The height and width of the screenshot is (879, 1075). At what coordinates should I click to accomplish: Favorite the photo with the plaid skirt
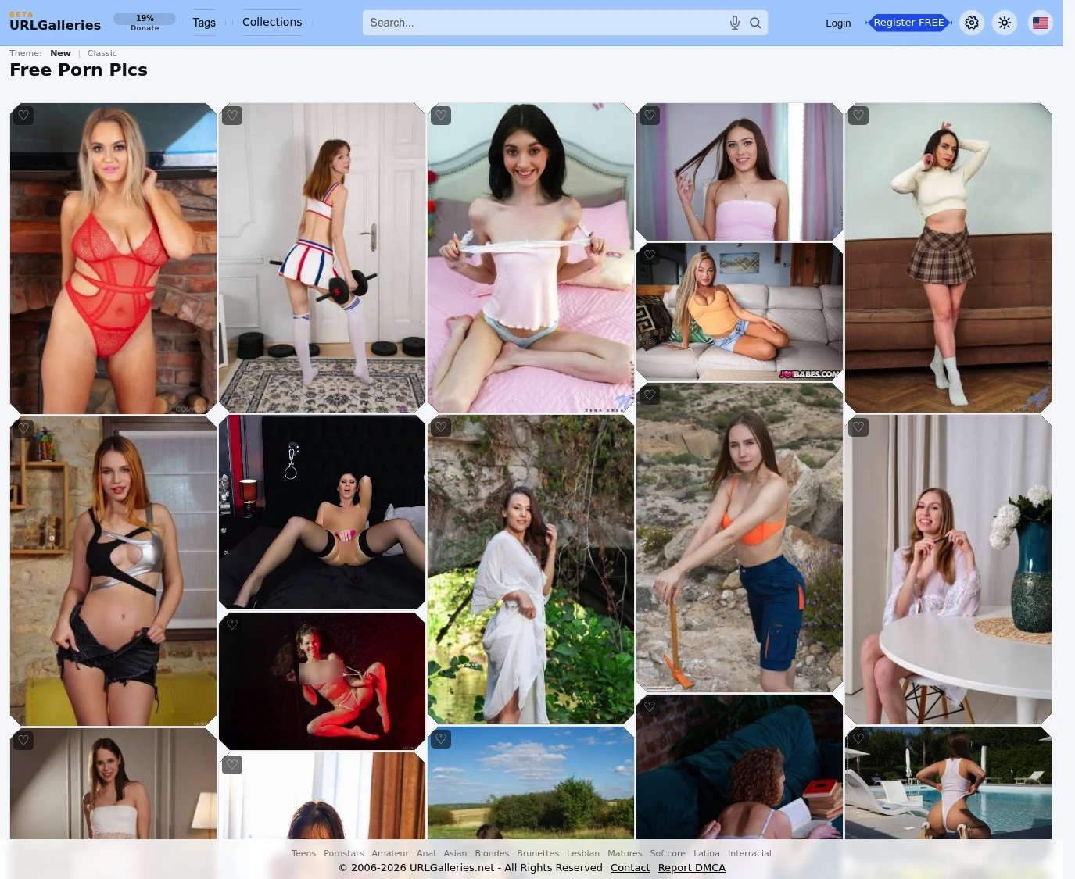click(858, 116)
